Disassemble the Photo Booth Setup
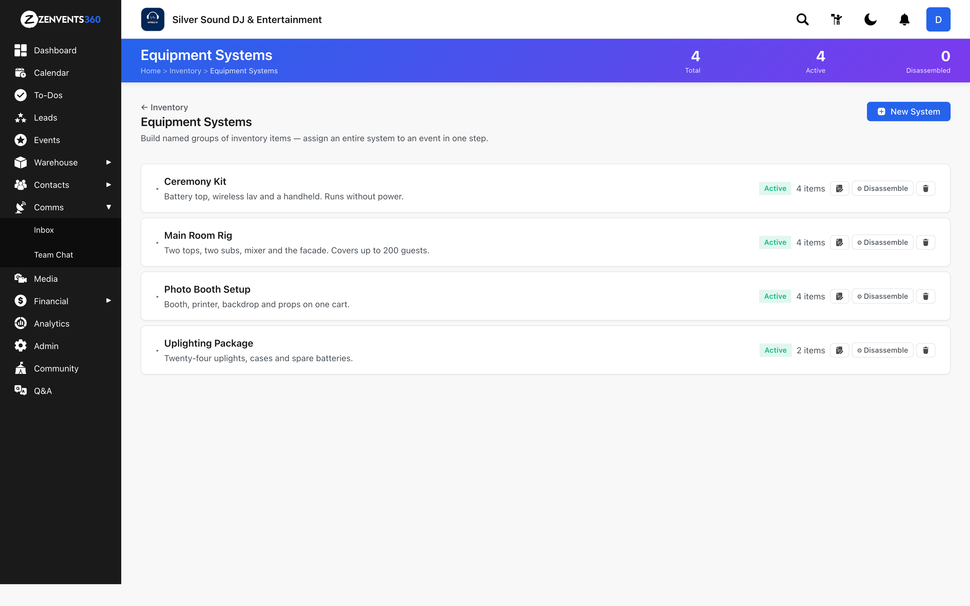 [x=882, y=297]
